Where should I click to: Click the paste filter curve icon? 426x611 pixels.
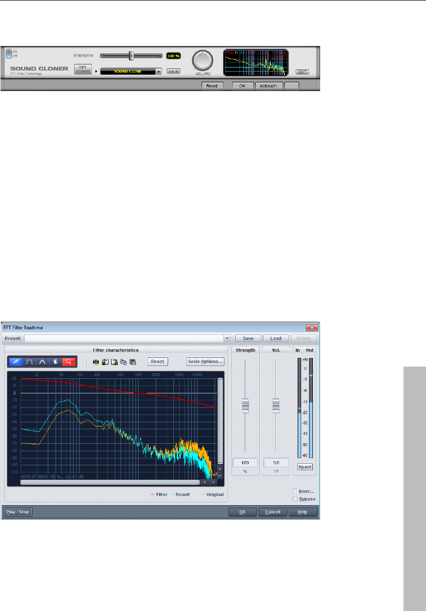point(133,362)
